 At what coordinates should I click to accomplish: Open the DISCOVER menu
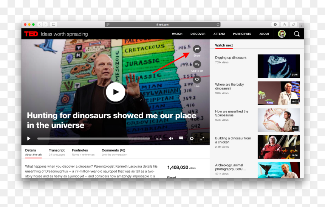pos(198,34)
